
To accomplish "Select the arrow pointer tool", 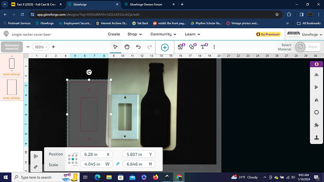I will (x=116, y=47).
